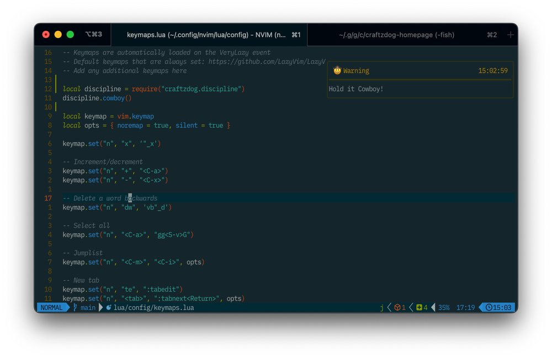The height and width of the screenshot is (358, 552).
Task: Click the 35% scroll percentage indicator
Action: coord(444,307)
